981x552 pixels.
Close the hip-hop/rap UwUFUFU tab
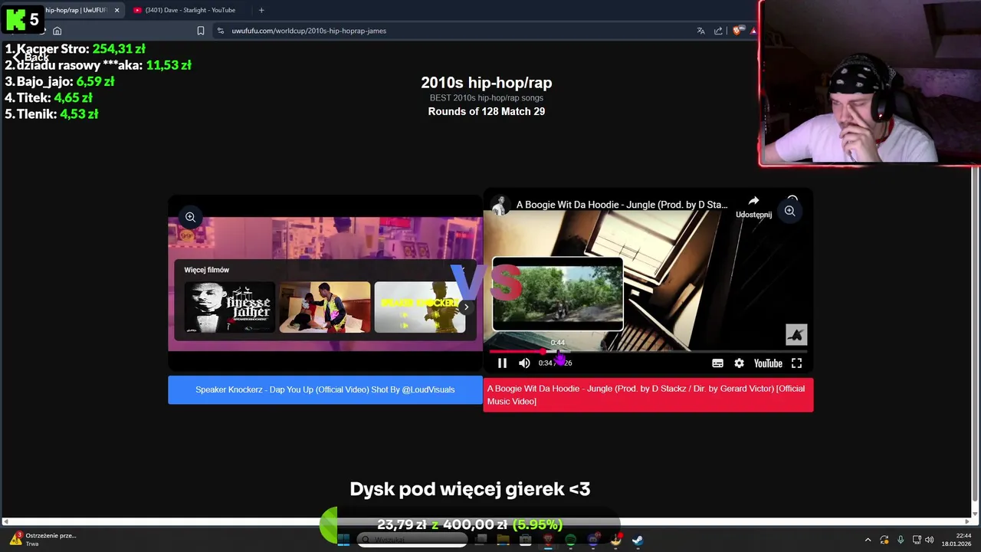[117, 10]
